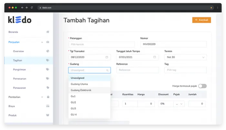Select GU3 warehouse option

tap(89, 108)
